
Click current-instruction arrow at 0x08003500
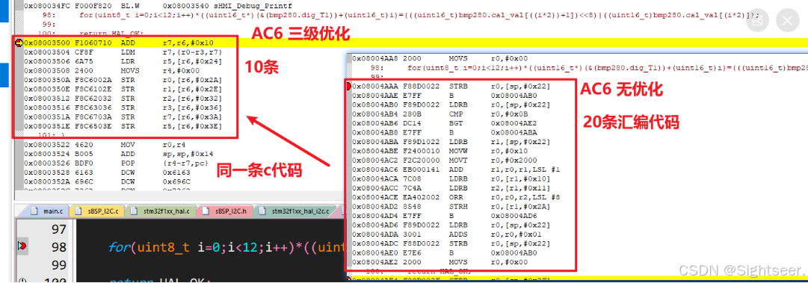(19, 43)
